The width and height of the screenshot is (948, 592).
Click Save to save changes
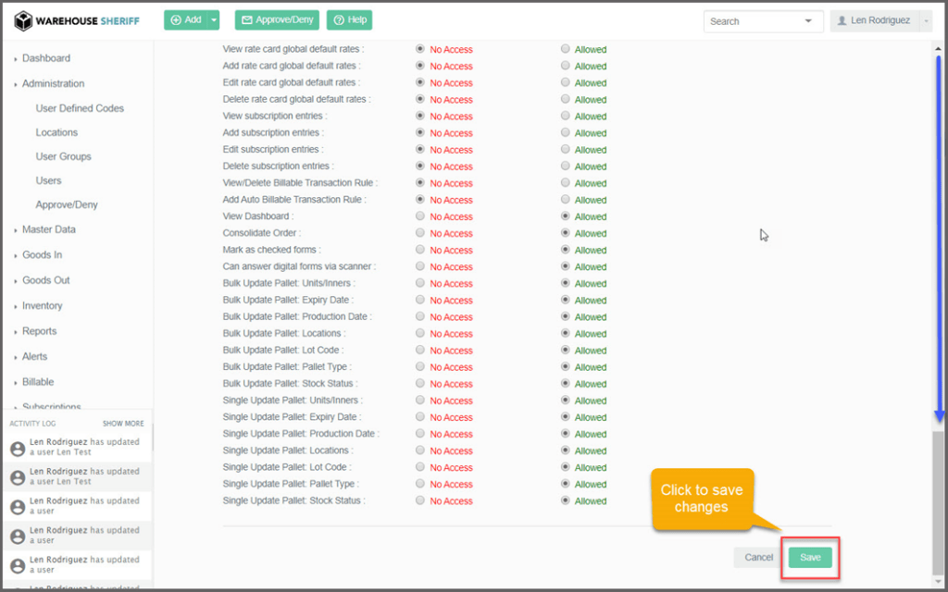tap(810, 558)
